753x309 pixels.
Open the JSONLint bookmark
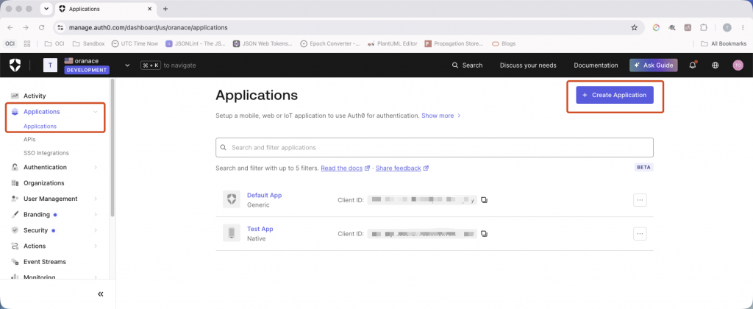pos(196,43)
